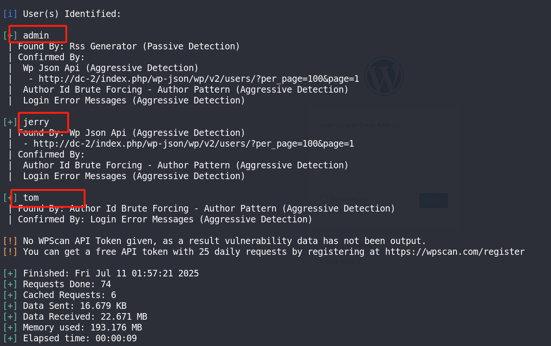Click the faint WordPress logo
551x346 pixels.
click(x=384, y=76)
